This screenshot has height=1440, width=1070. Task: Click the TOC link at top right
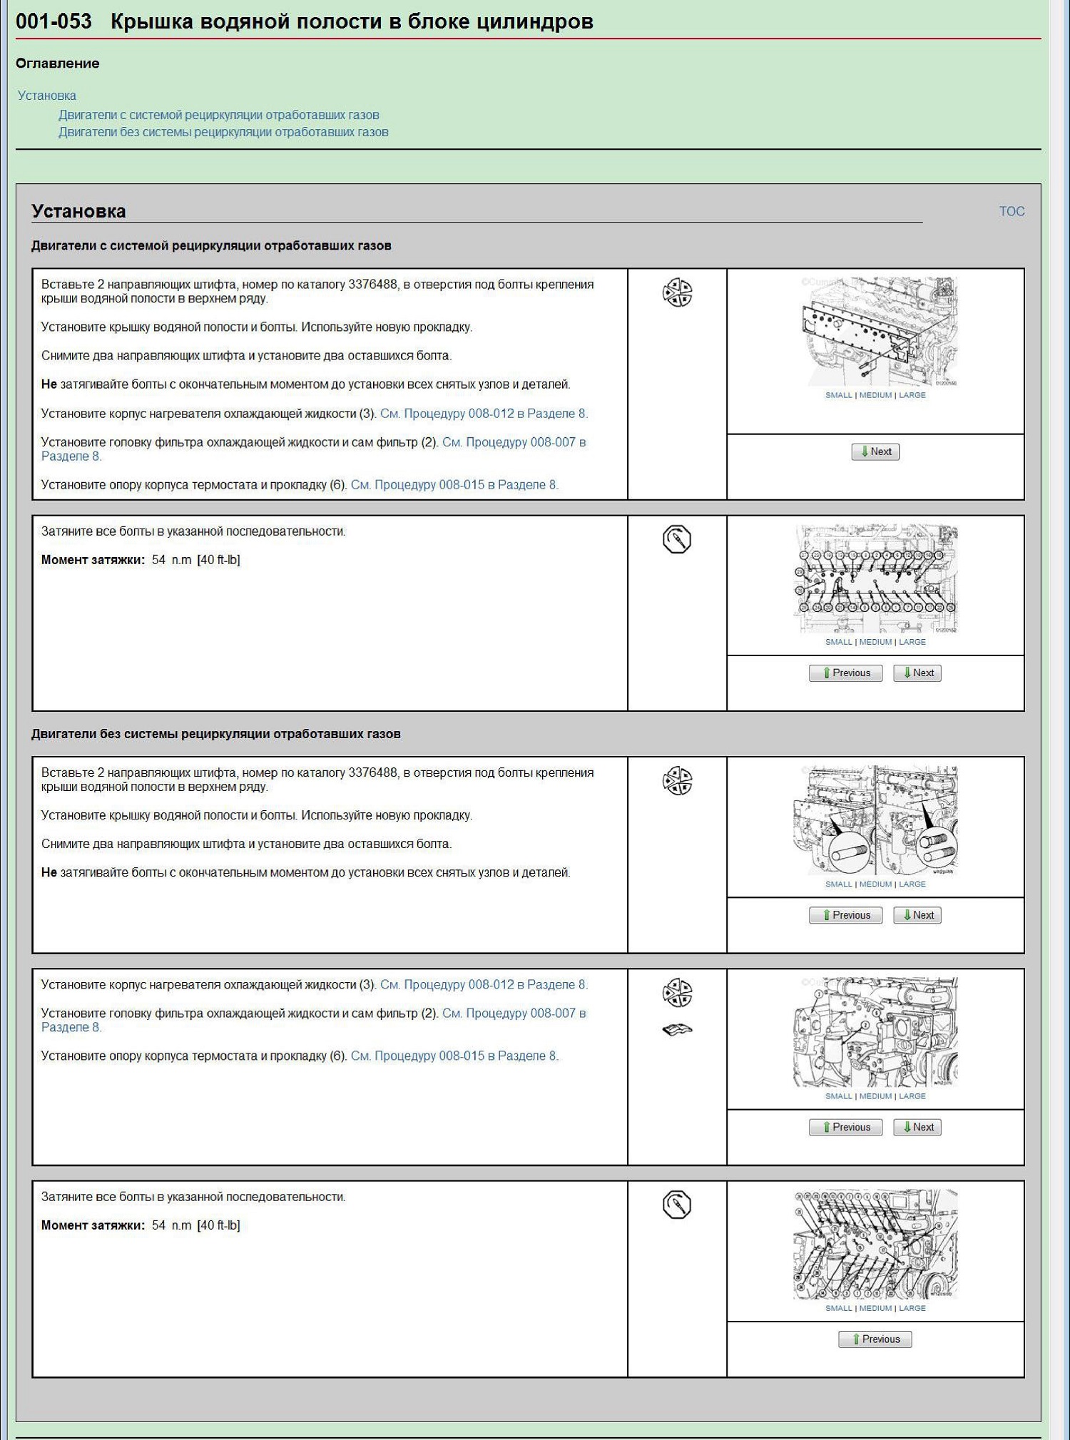tap(1012, 211)
